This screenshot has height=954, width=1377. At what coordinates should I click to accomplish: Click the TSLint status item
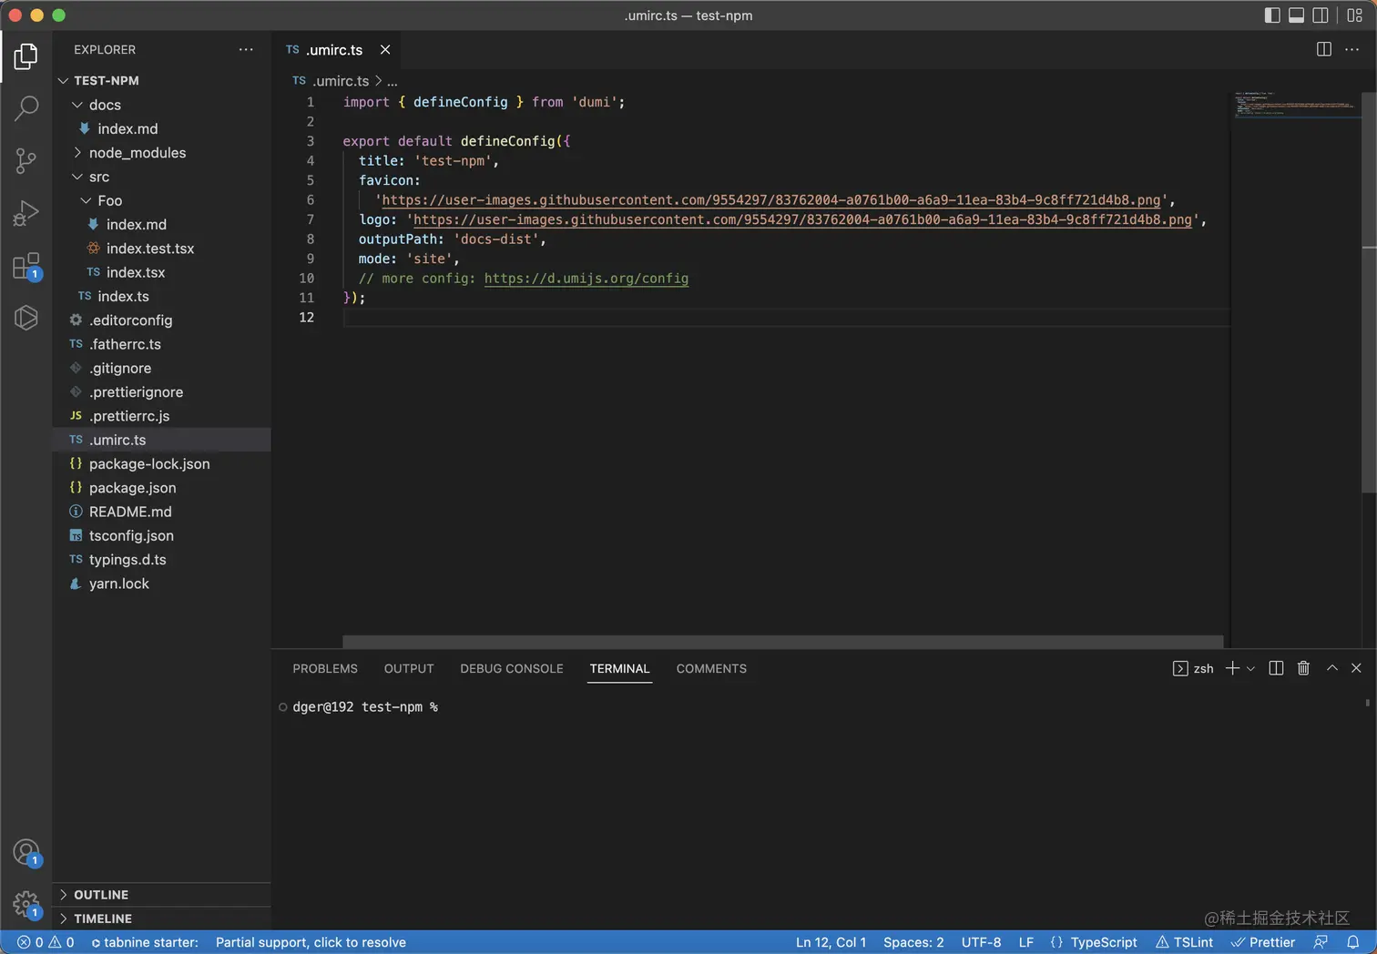click(1184, 942)
